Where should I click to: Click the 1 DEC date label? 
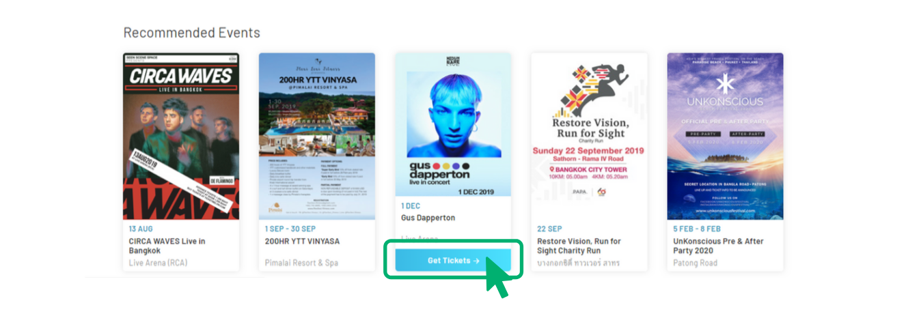[411, 205]
